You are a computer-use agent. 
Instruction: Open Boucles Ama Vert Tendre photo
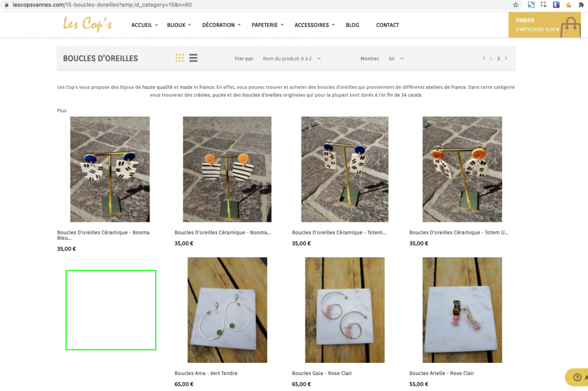tap(227, 310)
